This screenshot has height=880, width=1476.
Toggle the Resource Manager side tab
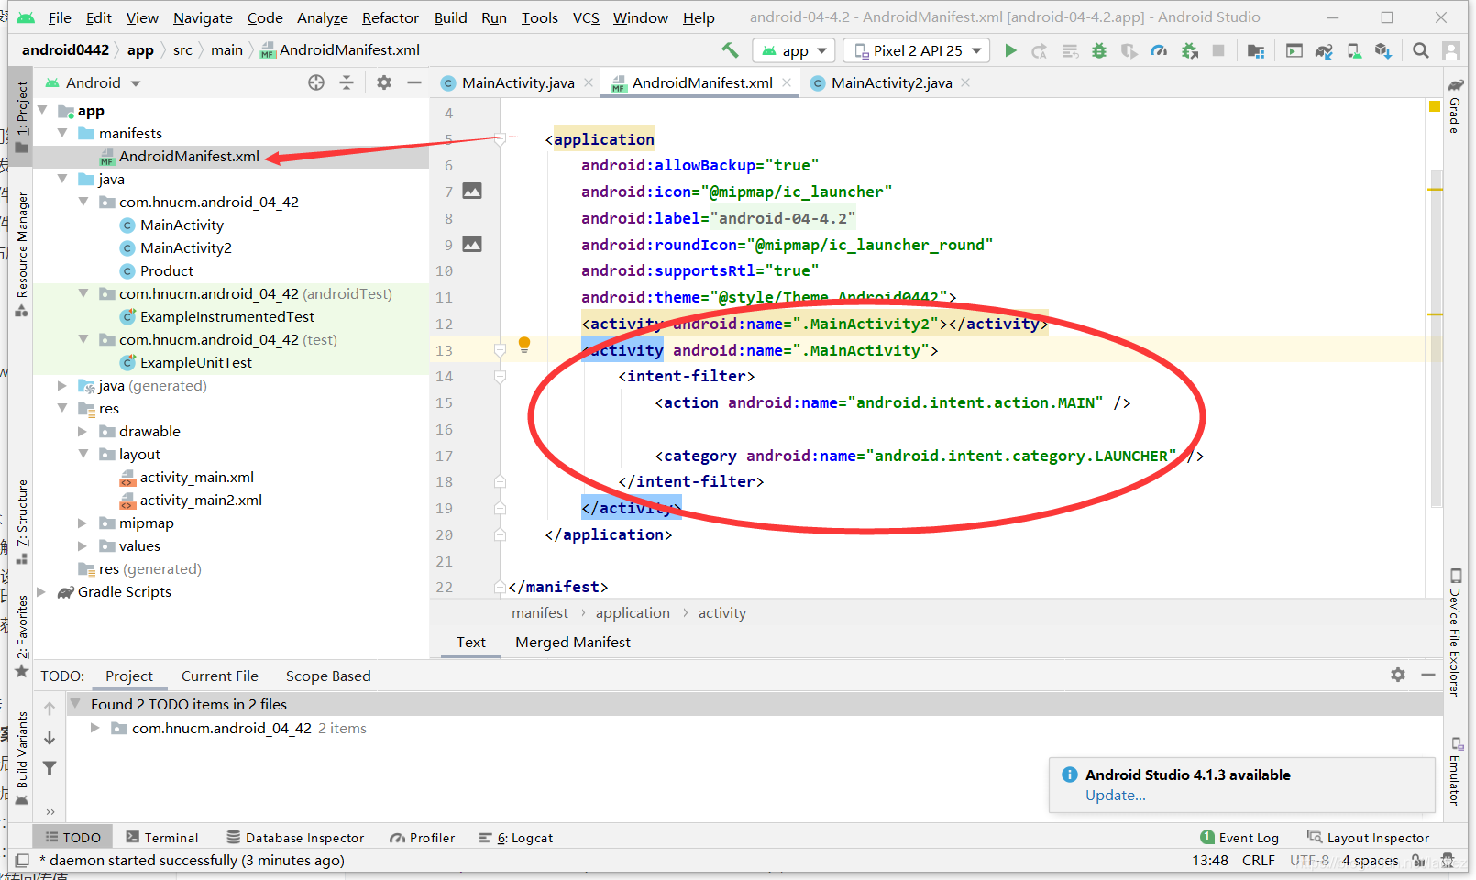tap(22, 253)
